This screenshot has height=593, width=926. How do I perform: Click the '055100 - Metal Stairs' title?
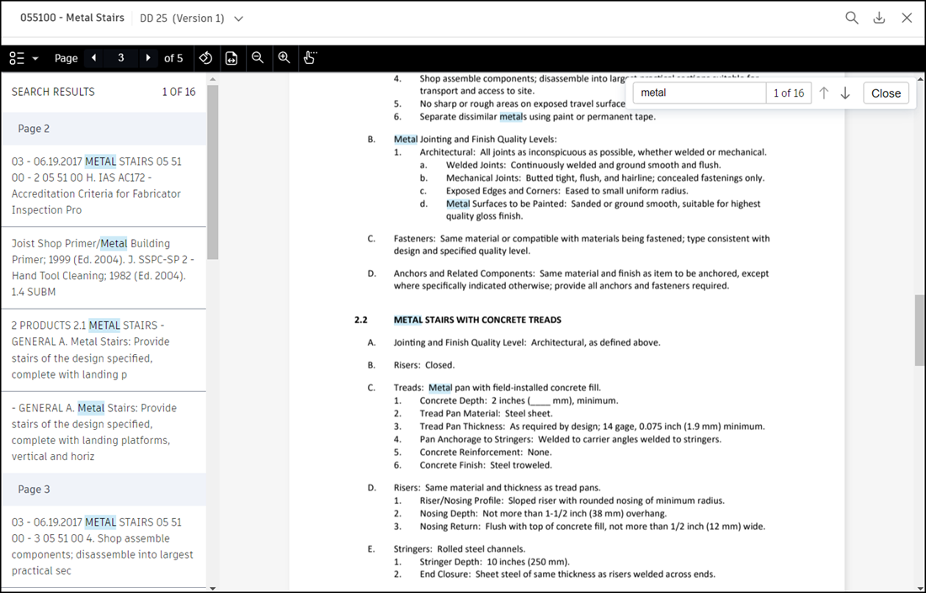pos(72,18)
